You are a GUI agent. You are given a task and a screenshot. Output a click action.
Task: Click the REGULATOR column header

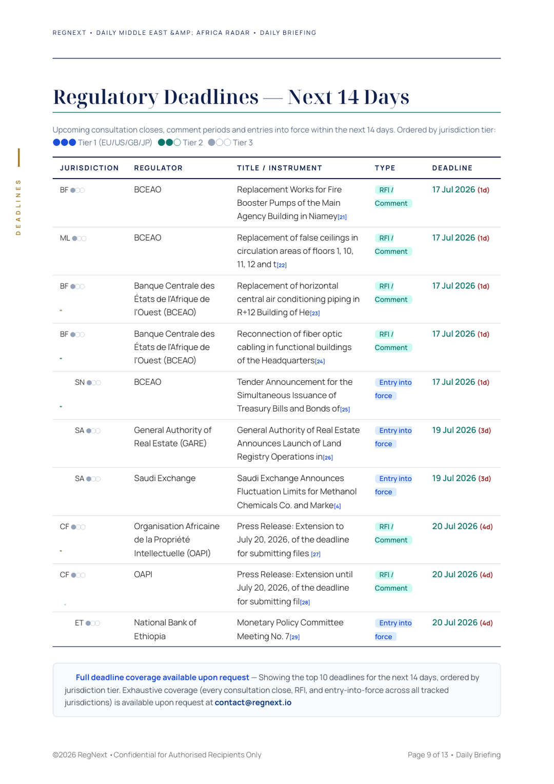tap(158, 168)
